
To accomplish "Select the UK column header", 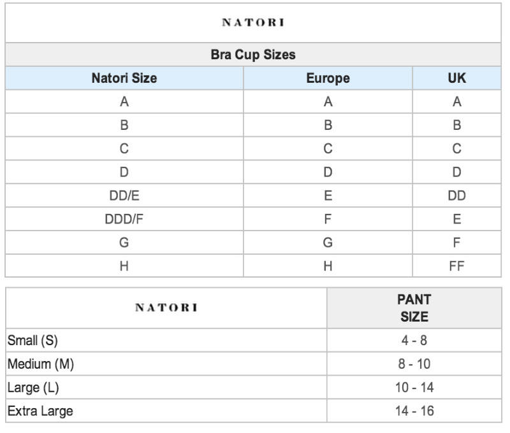I will 456,78.
